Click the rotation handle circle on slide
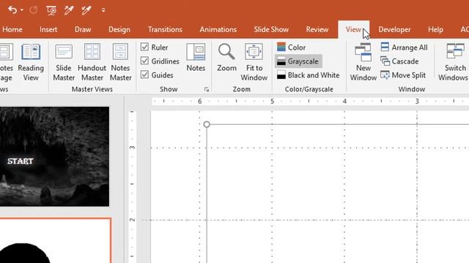The width and height of the screenshot is (469, 263). pyautogui.click(x=207, y=124)
